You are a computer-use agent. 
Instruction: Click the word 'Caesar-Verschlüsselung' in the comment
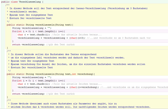[x=91, y=8]
